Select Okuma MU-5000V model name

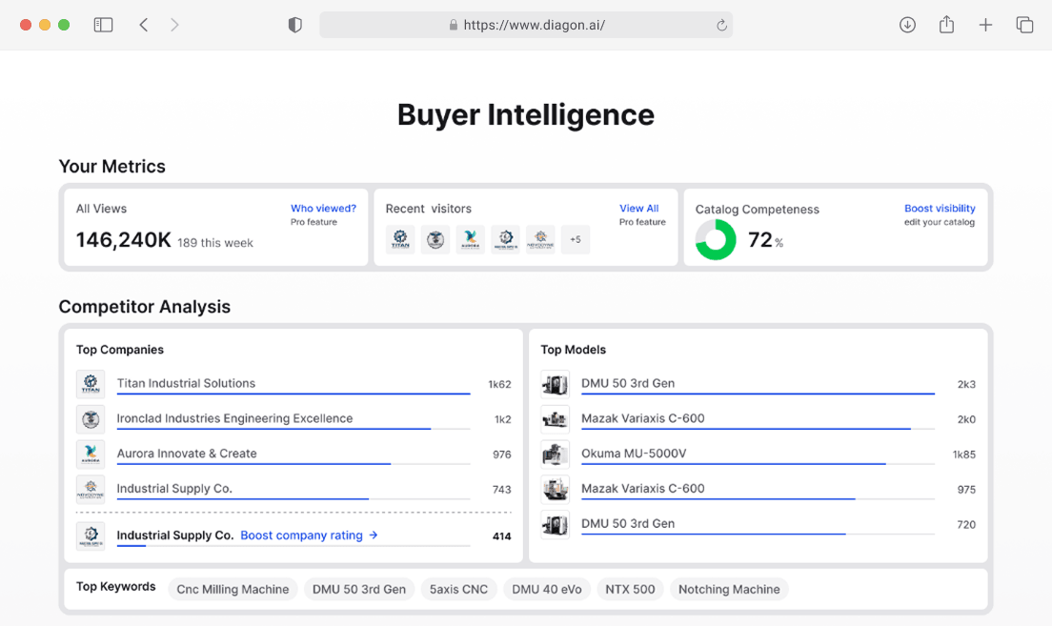(x=634, y=453)
